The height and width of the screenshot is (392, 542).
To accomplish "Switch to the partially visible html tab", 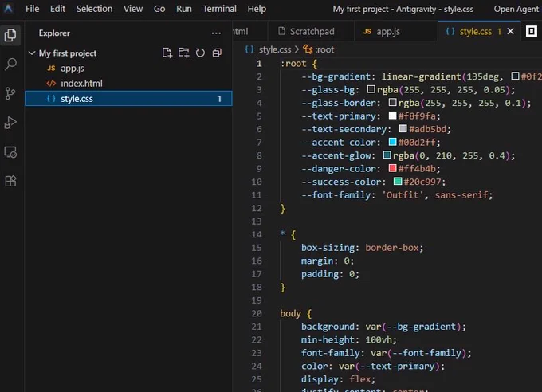I will [249, 31].
